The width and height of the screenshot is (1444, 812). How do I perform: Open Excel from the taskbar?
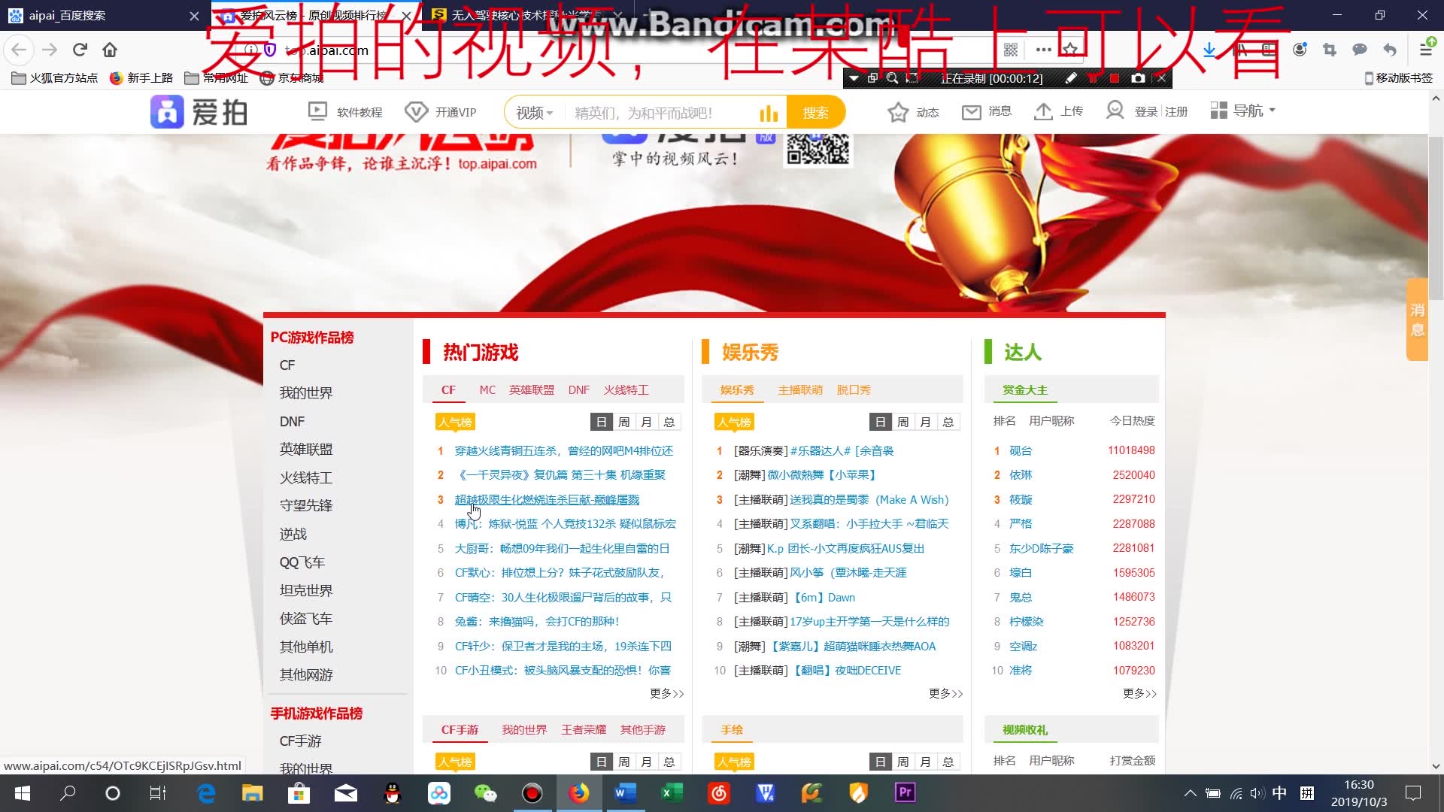(x=672, y=792)
